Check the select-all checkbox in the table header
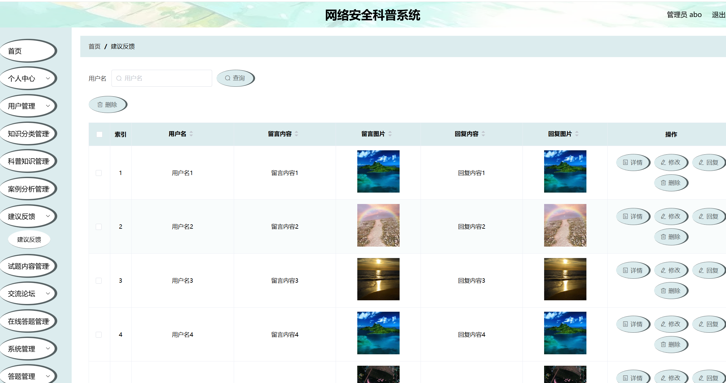This screenshot has height=383, width=726. (x=99, y=134)
